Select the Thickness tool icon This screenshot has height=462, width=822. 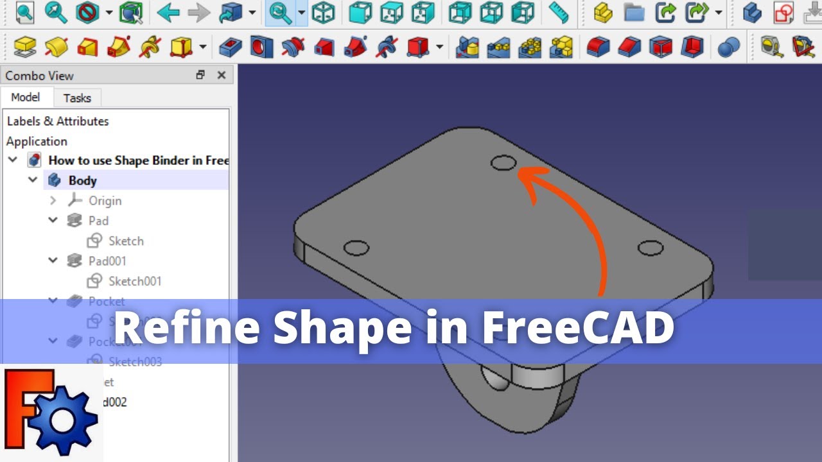pyautogui.click(x=692, y=46)
